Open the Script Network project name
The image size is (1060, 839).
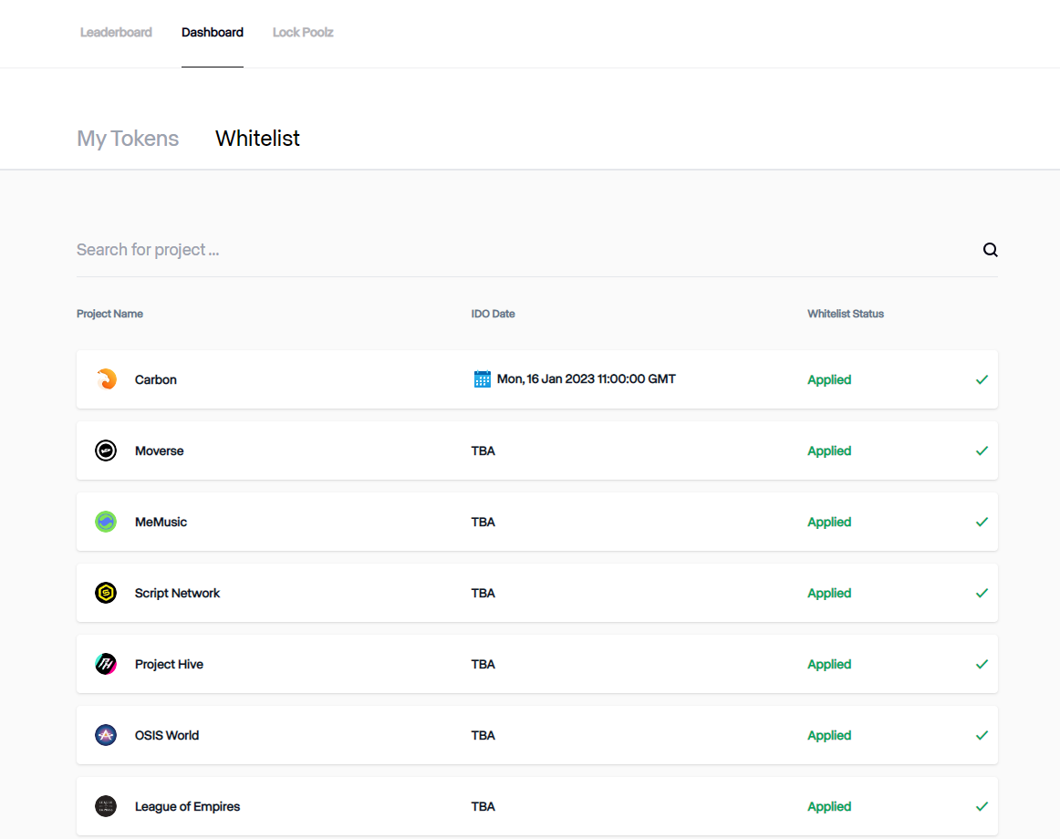(x=177, y=593)
